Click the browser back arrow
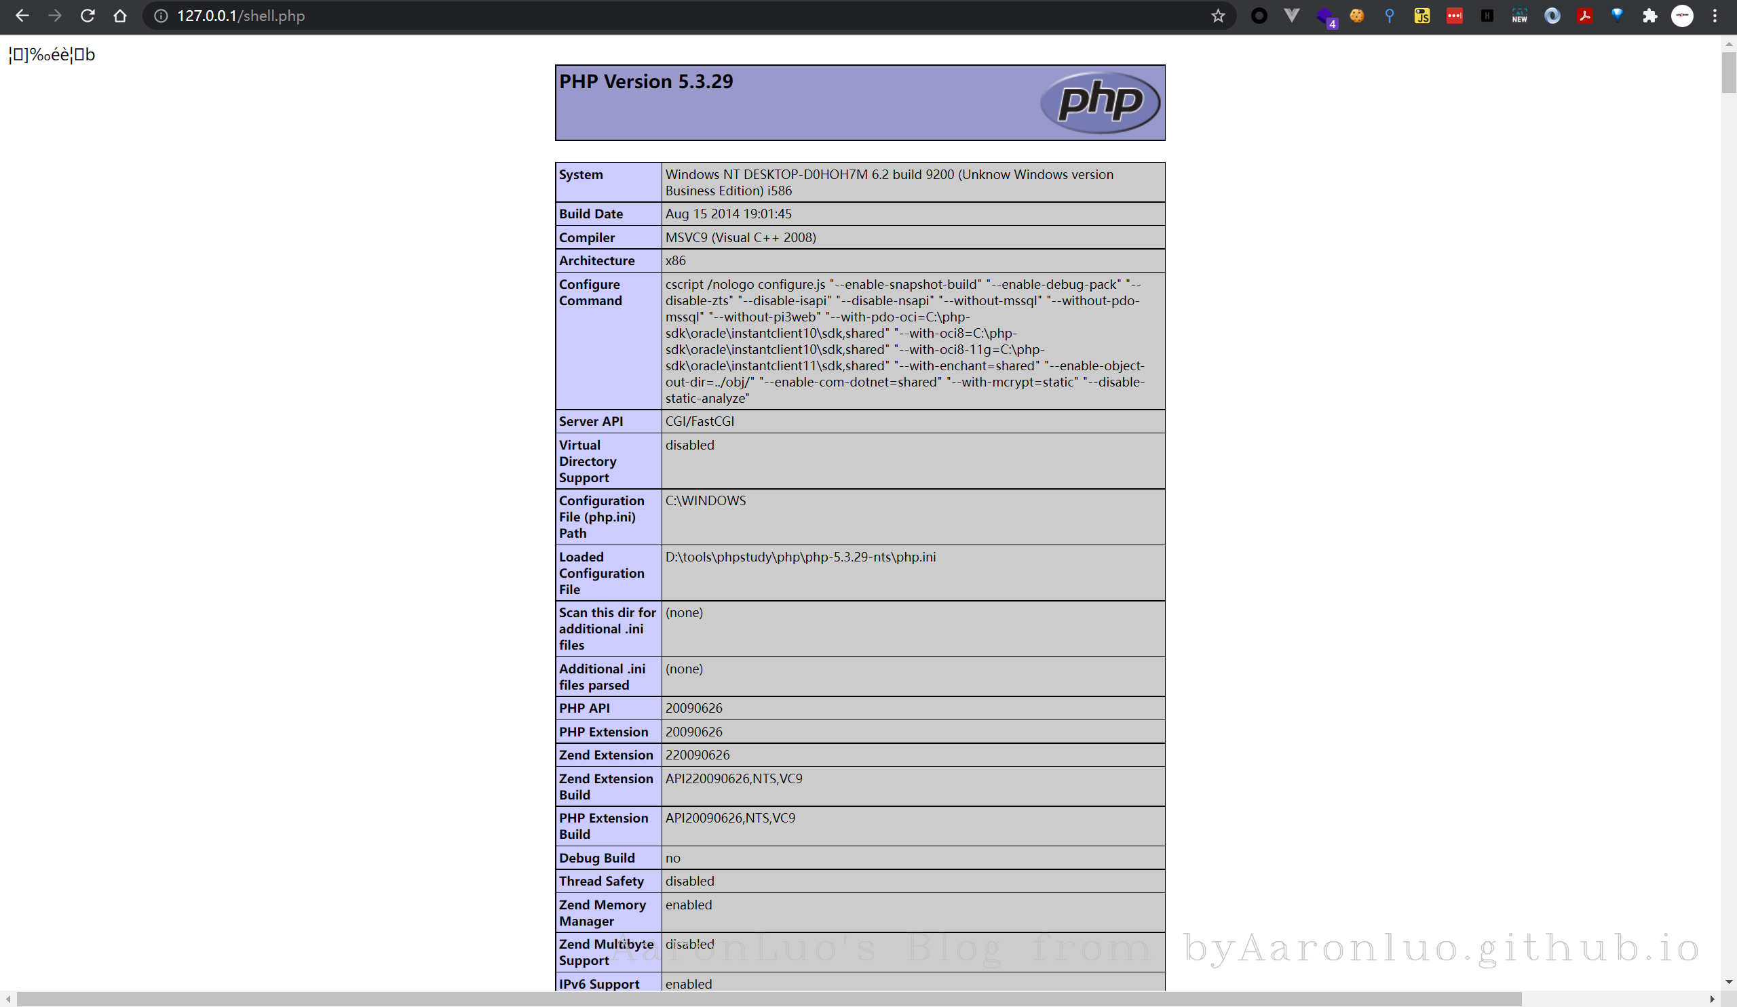The image size is (1737, 1007). pyautogui.click(x=22, y=16)
